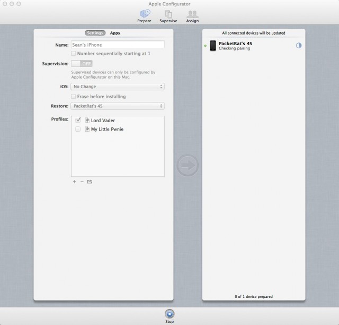Click the Checking pairing status text
This screenshot has height=325, width=339.
(x=234, y=48)
